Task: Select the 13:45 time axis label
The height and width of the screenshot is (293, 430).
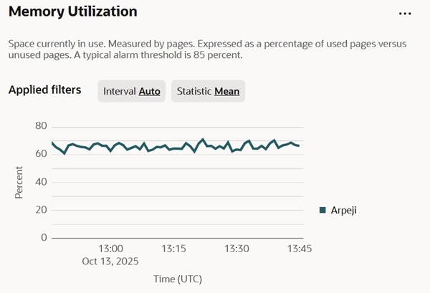Action: [299, 249]
